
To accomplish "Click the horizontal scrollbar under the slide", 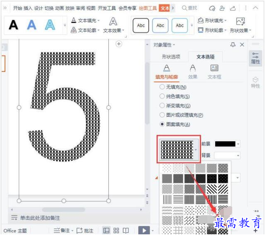I will 64,210.
